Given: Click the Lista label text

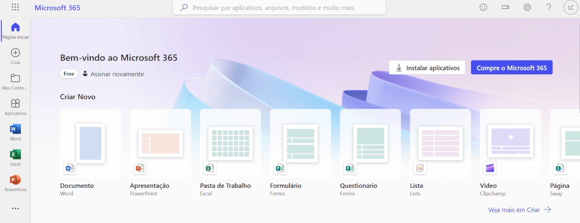Looking at the screenshot, I should (416, 185).
